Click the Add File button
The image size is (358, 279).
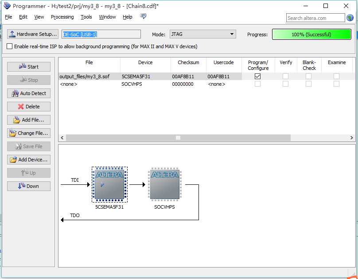[29, 120]
